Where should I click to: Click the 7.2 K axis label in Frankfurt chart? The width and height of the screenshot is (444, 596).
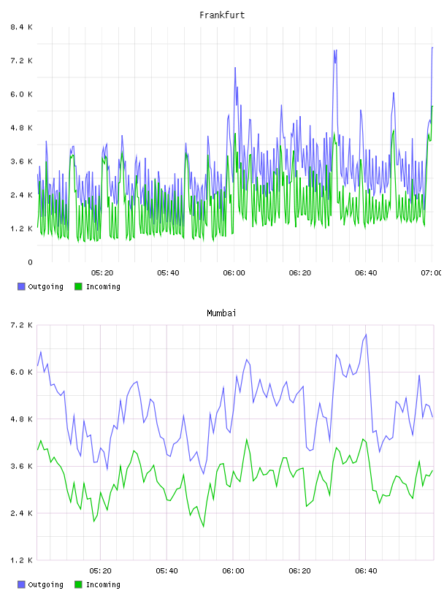(21, 61)
